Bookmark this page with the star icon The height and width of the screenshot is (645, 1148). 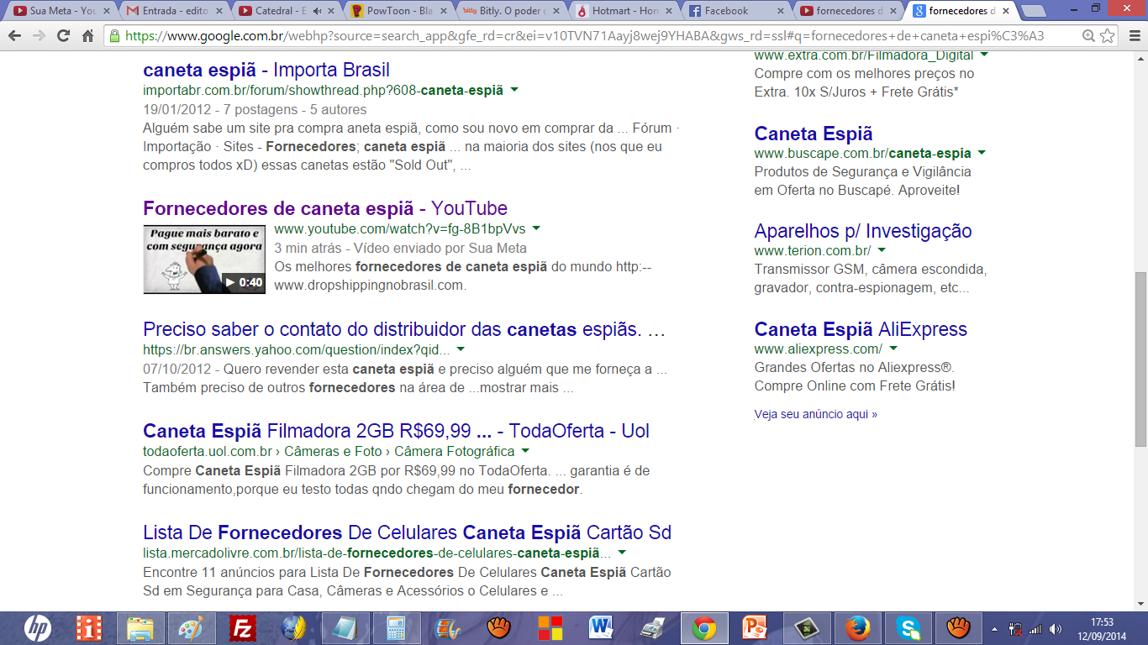point(1108,36)
